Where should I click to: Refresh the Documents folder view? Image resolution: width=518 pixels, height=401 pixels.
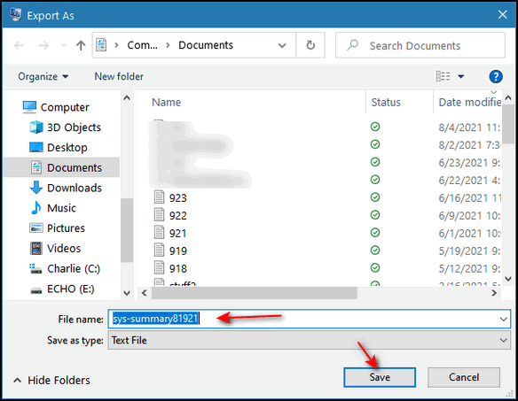pyautogui.click(x=310, y=45)
